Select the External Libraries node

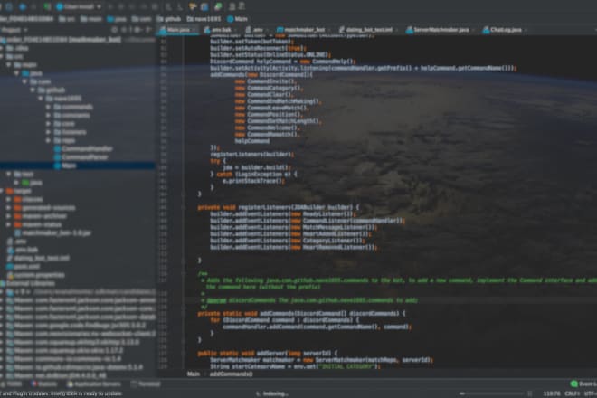(x=28, y=283)
